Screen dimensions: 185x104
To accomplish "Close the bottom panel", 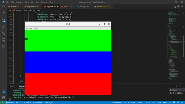I will pos(182,86).
